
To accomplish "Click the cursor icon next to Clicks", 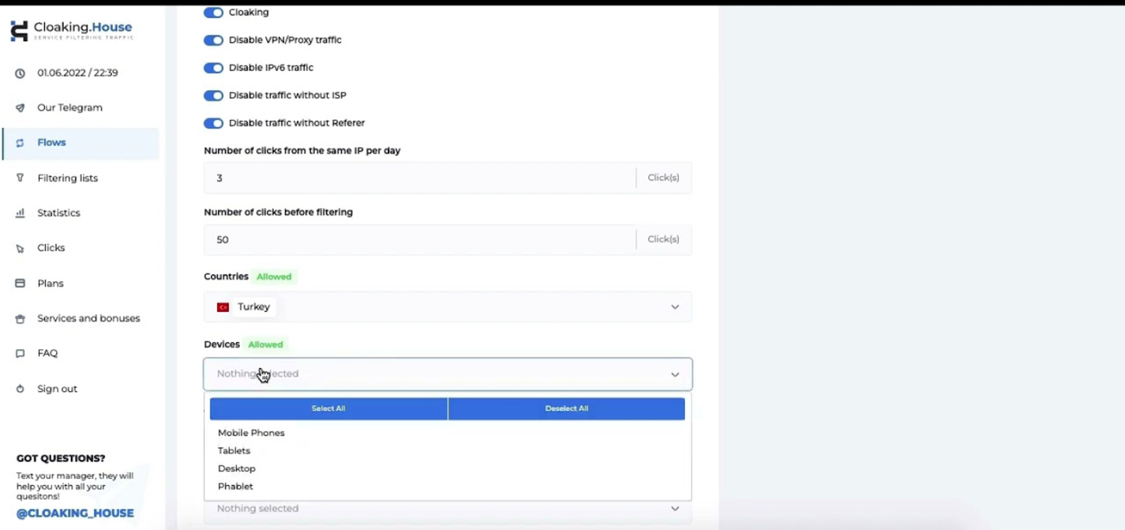I will (20, 249).
